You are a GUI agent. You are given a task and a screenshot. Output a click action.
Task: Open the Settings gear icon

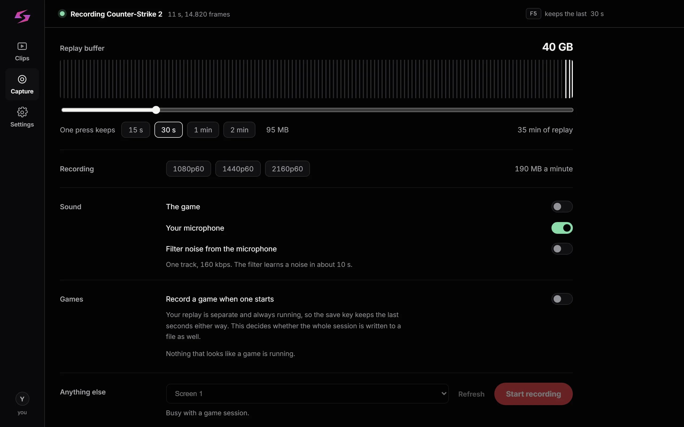(22, 112)
